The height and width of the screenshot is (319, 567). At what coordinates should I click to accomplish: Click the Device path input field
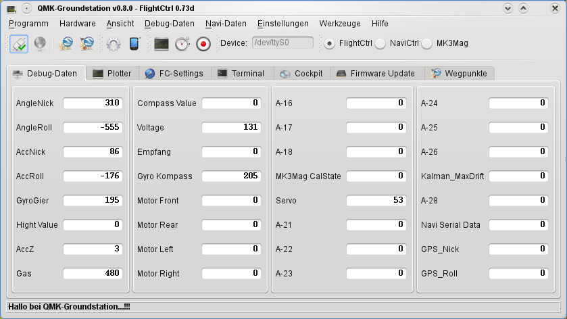[282, 43]
